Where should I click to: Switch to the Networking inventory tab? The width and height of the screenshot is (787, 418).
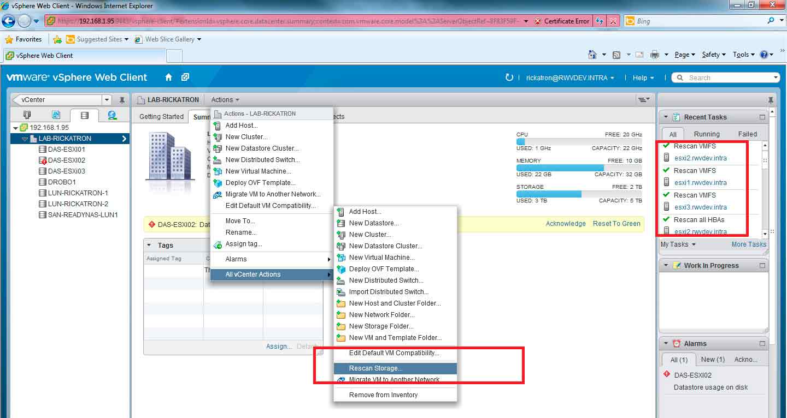point(112,115)
